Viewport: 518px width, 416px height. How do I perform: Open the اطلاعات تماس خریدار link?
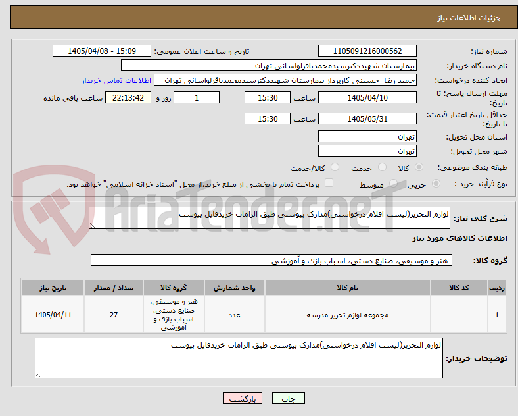point(116,80)
